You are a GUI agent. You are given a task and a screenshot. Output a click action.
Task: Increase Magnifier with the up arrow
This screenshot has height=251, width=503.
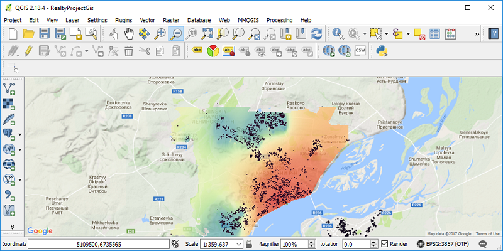click(311, 242)
